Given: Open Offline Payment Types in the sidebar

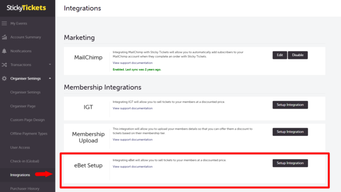Looking at the screenshot, I should (29, 134).
